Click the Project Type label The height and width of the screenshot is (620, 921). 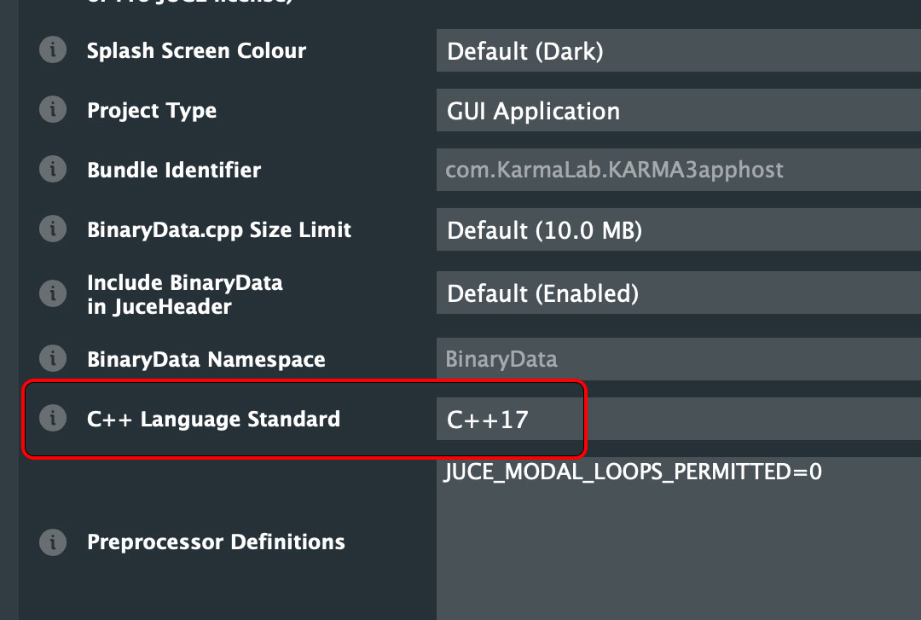[152, 110]
